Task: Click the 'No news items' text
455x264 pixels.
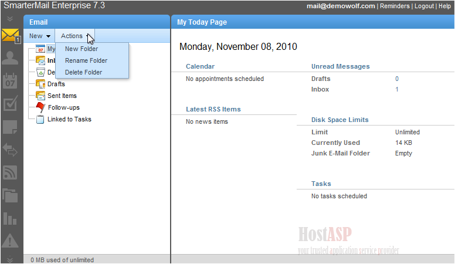Action: click(207, 121)
